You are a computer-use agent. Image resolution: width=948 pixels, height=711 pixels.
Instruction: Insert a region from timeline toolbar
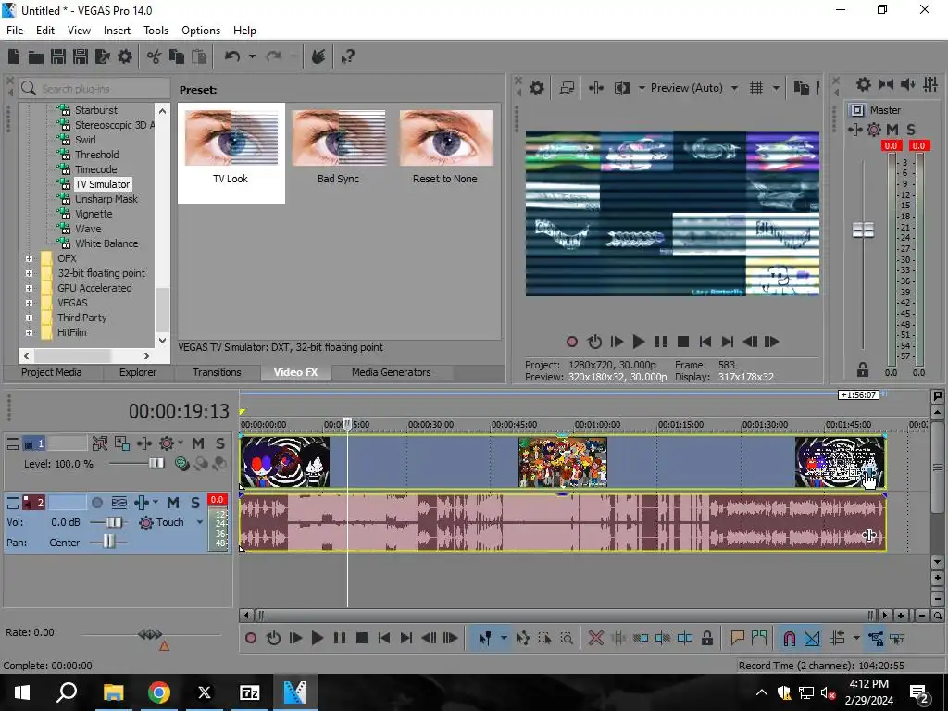(x=759, y=638)
